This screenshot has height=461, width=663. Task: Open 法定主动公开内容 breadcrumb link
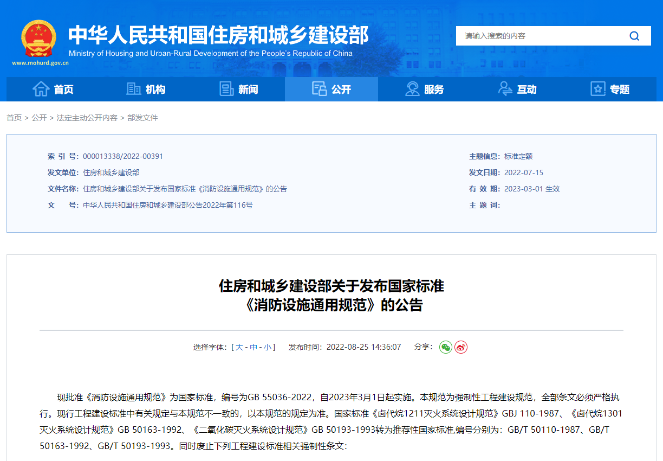[87, 118]
